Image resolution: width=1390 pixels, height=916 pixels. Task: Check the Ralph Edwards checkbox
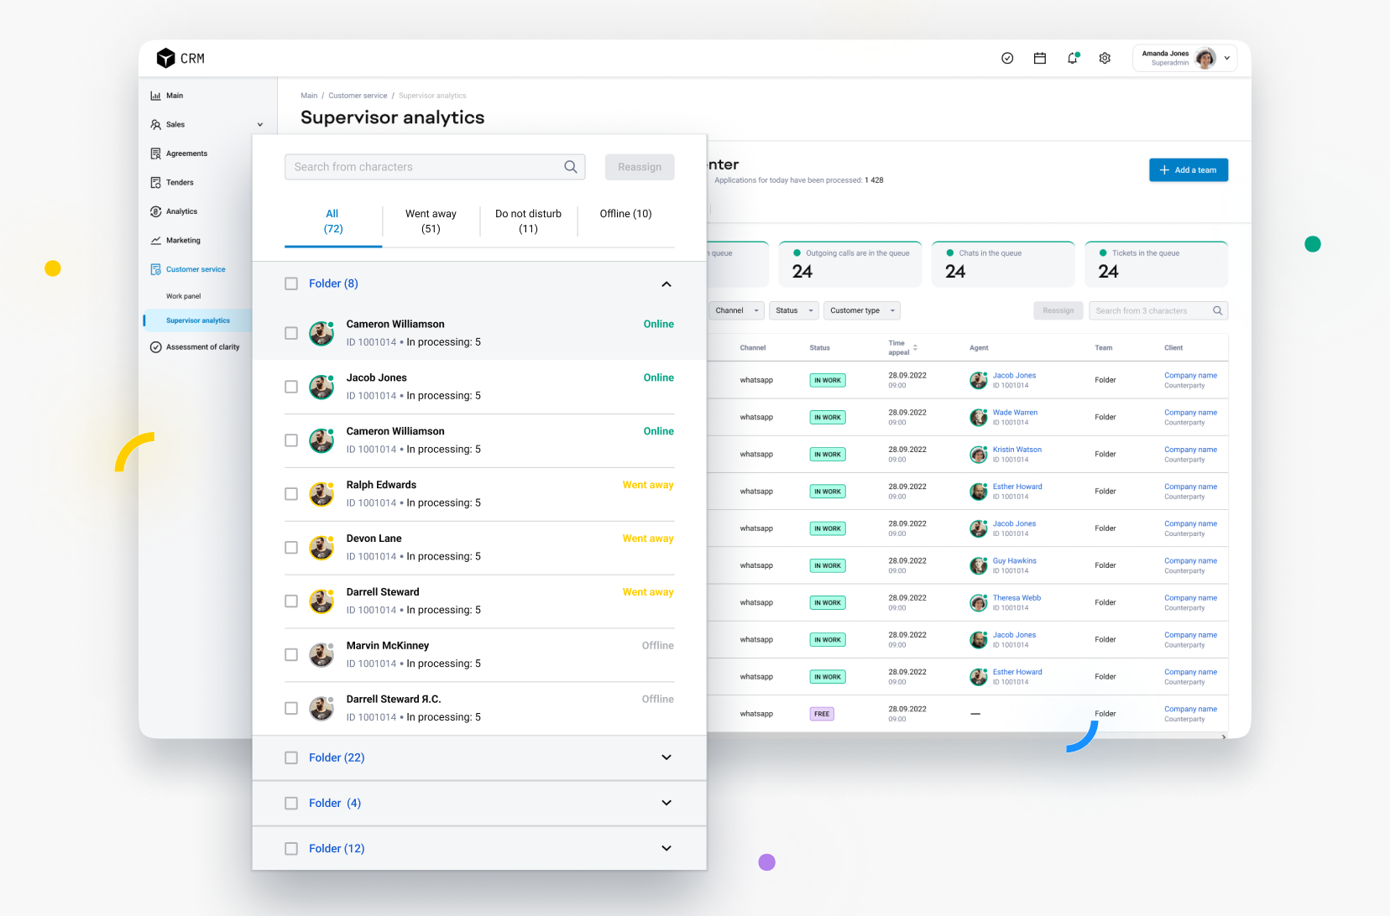tap(291, 494)
